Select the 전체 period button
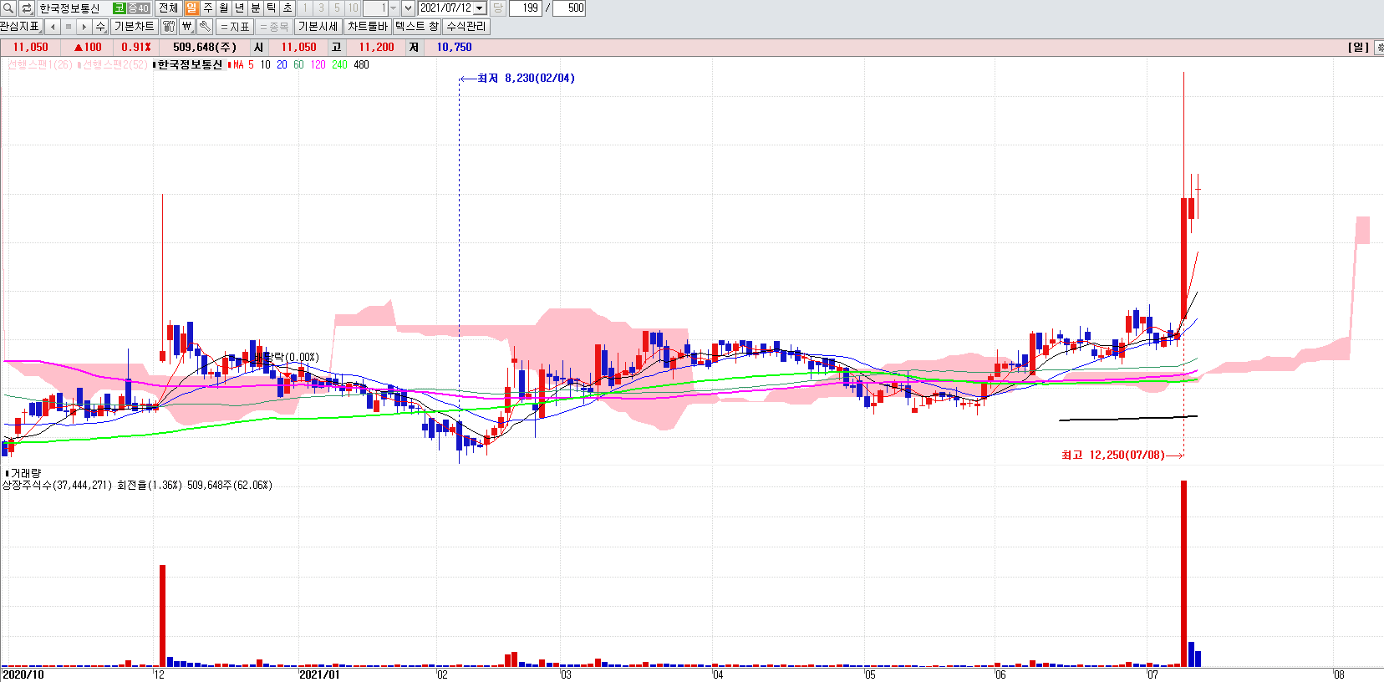Screen dimensions: 1384x682 168,8
